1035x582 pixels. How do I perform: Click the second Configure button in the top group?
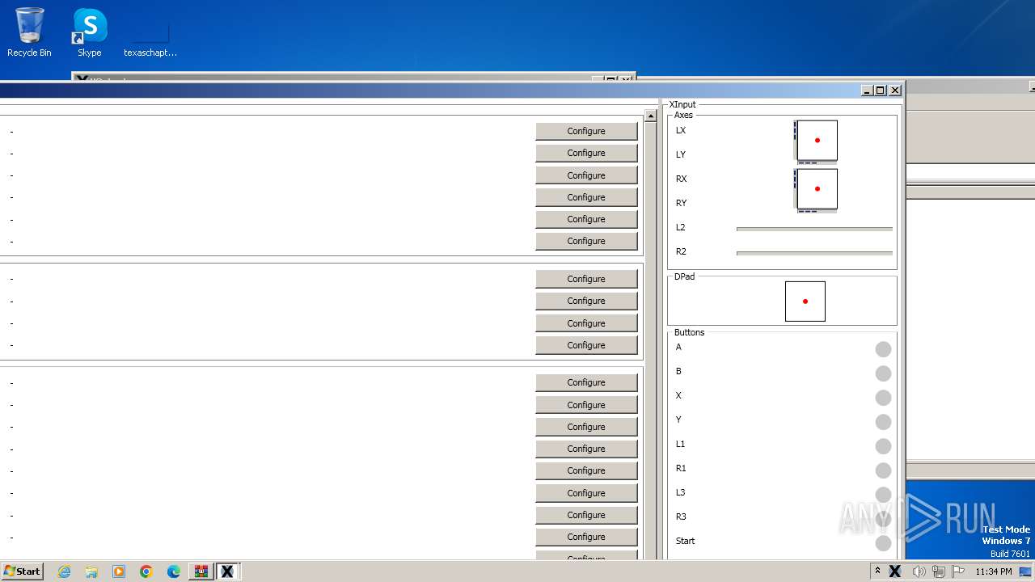[x=586, y=153]
